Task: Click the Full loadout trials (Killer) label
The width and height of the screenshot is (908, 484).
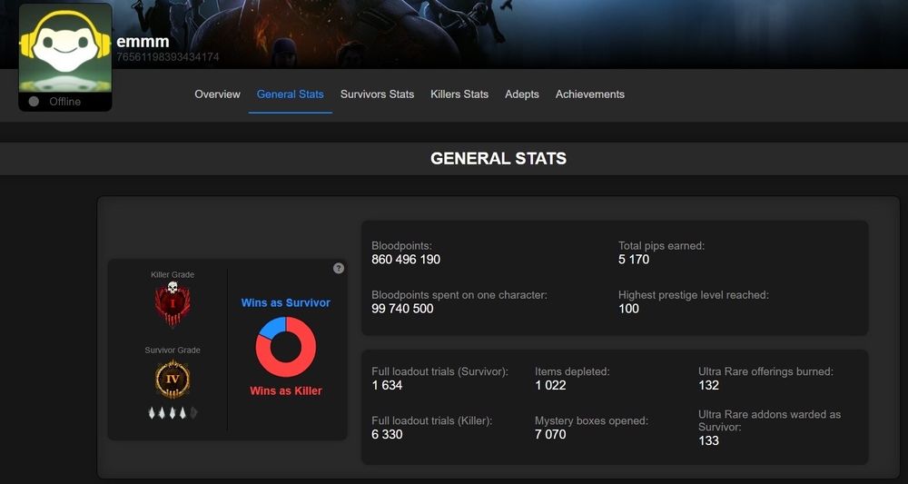Action: click(x=431, y=420)
